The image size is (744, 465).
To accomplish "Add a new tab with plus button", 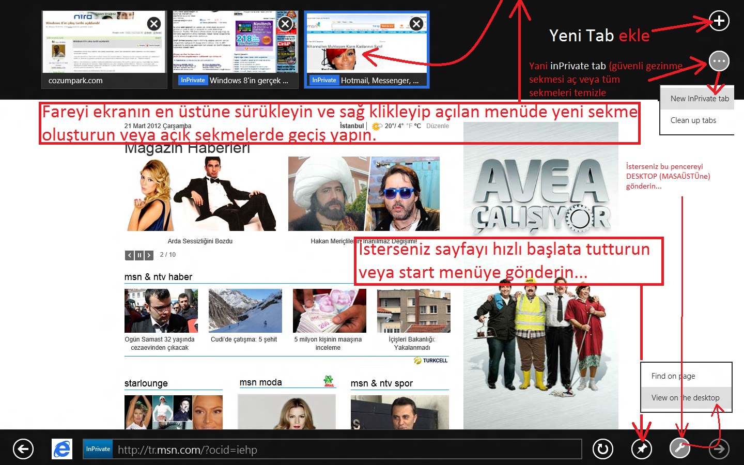I will [x=719, y=21].
